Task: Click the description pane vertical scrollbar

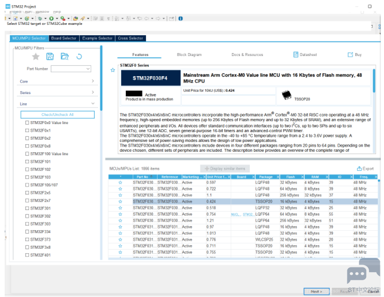Action: coord(374,81)
